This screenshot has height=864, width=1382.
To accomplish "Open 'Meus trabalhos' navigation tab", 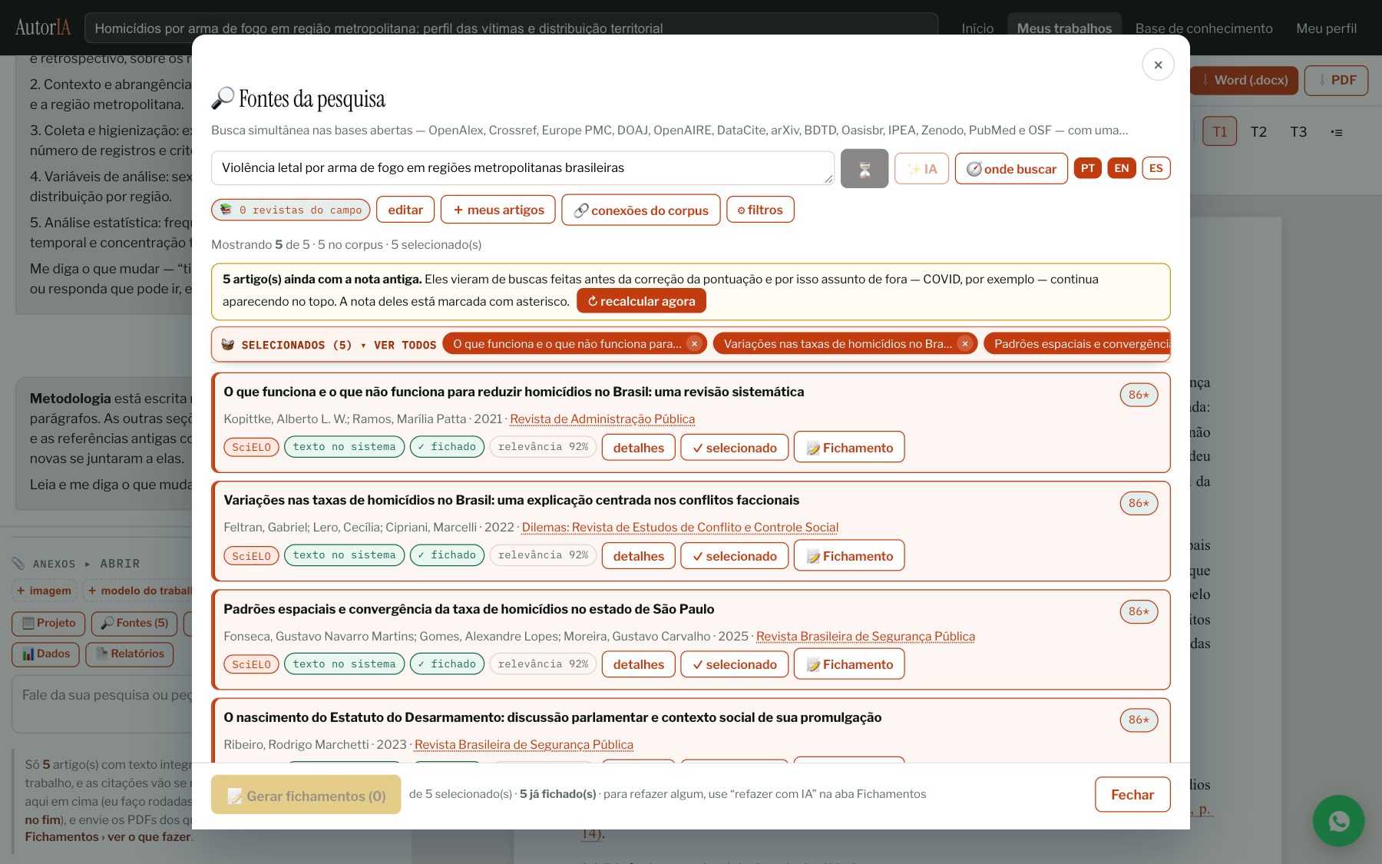I will click(1064, 28).
